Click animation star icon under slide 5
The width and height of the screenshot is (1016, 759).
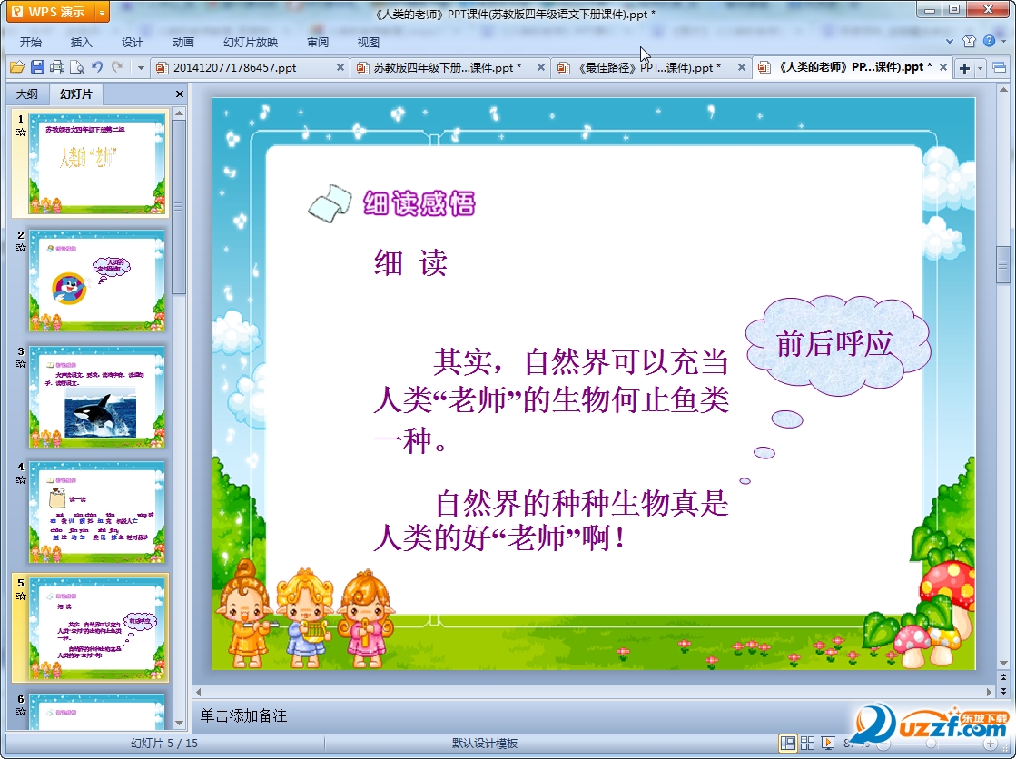(21, 596)
